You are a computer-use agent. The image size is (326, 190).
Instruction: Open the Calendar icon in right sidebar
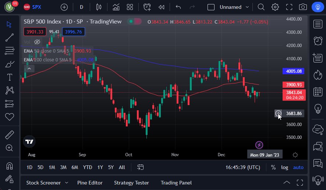(x=317, y=92)
